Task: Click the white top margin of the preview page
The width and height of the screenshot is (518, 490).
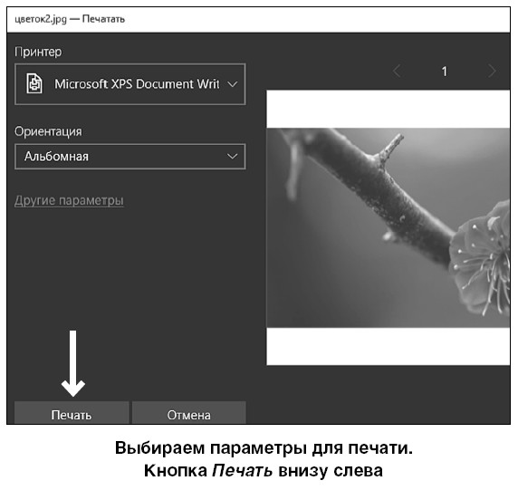Action: click(x=388, y=109)
